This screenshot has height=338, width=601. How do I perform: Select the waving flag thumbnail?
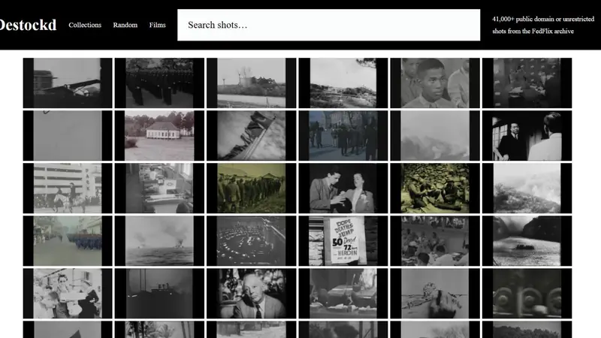click(252, 136)
